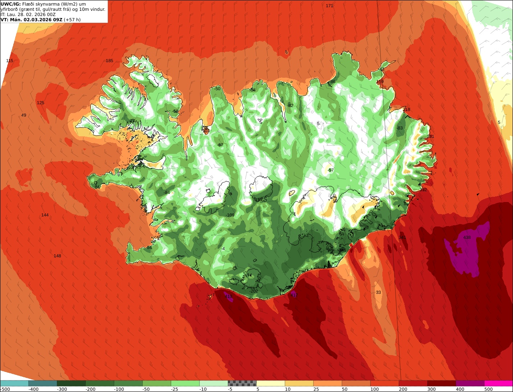Click the -50 medium green legend segment

click(x=157, y=383)
